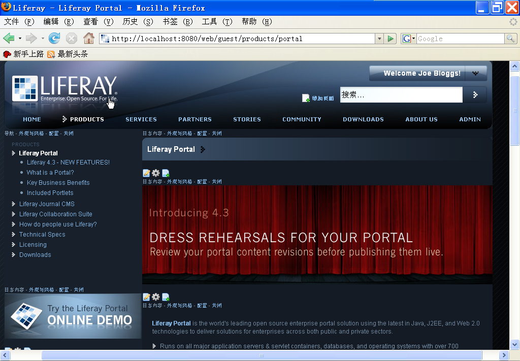Open the URL bar history dropdown
The image size is (520, 361).
point(379,39)
